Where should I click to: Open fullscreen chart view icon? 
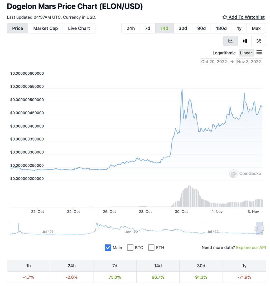coord(258,41)
